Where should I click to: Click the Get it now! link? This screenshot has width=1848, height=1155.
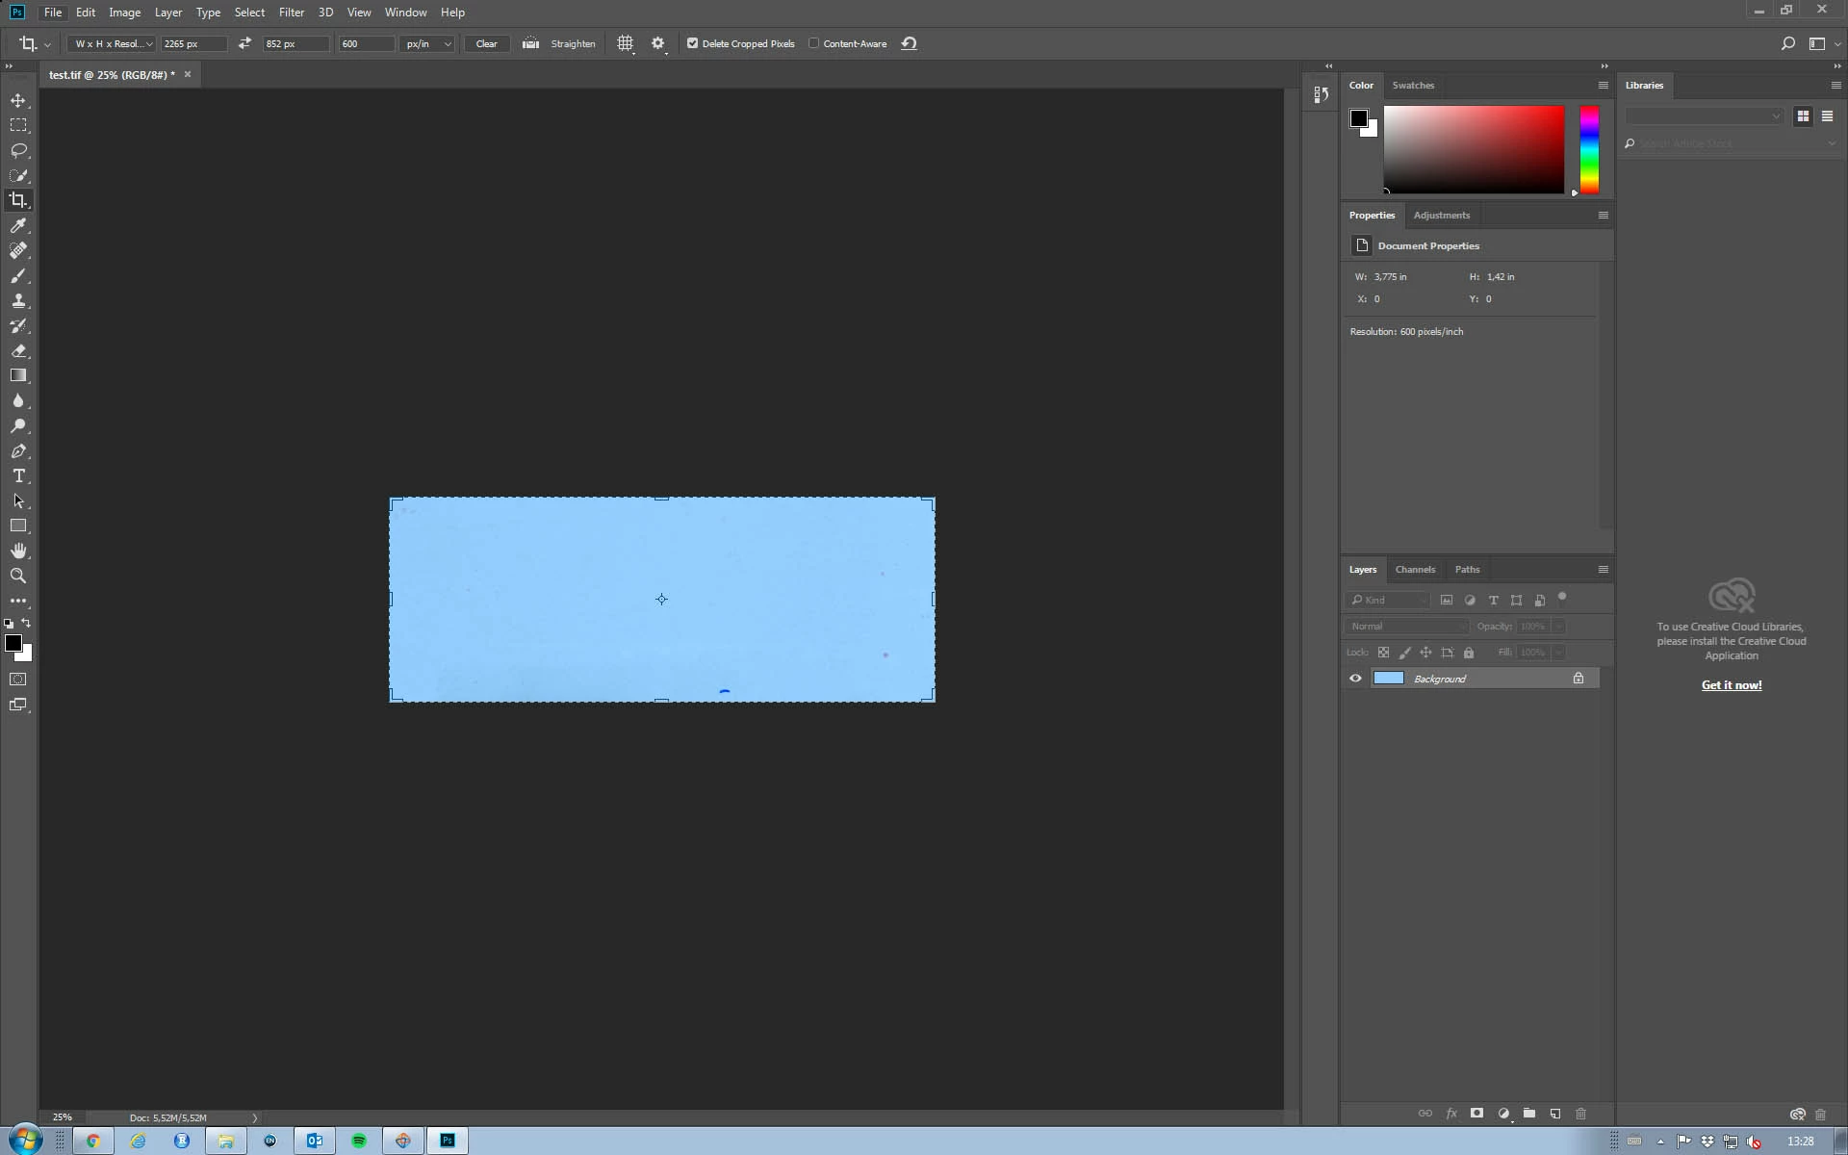point(1731,684)
